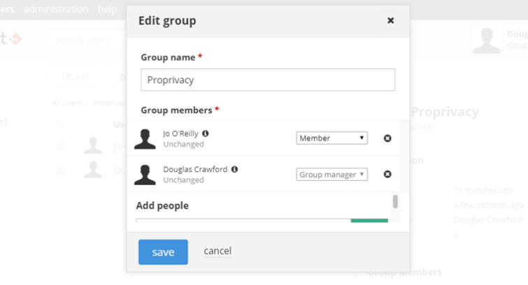The width and height of the screenshot is (528, 285).
Task: Close the Edit group dialog with X
Action: [390, 20]
